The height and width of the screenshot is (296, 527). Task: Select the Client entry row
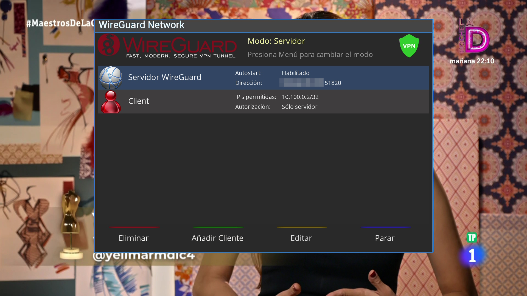139,101
